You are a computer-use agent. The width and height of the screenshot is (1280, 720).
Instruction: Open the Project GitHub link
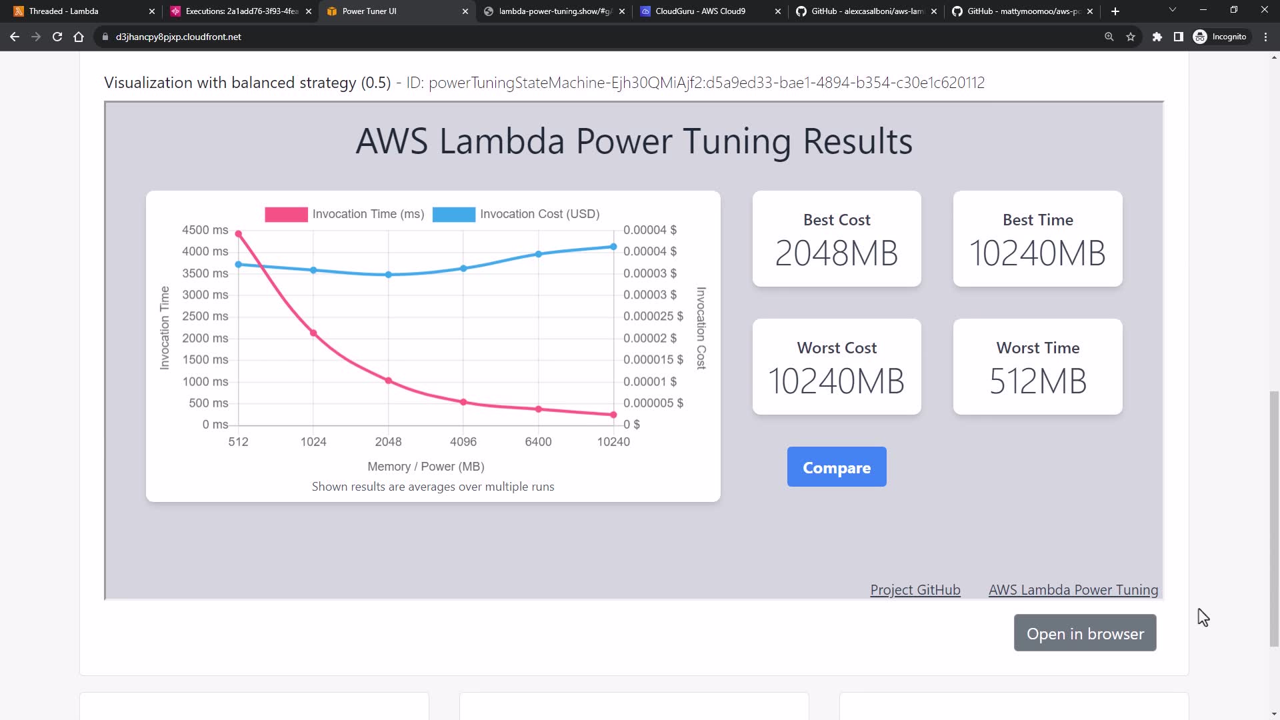(x=915, y=590)
